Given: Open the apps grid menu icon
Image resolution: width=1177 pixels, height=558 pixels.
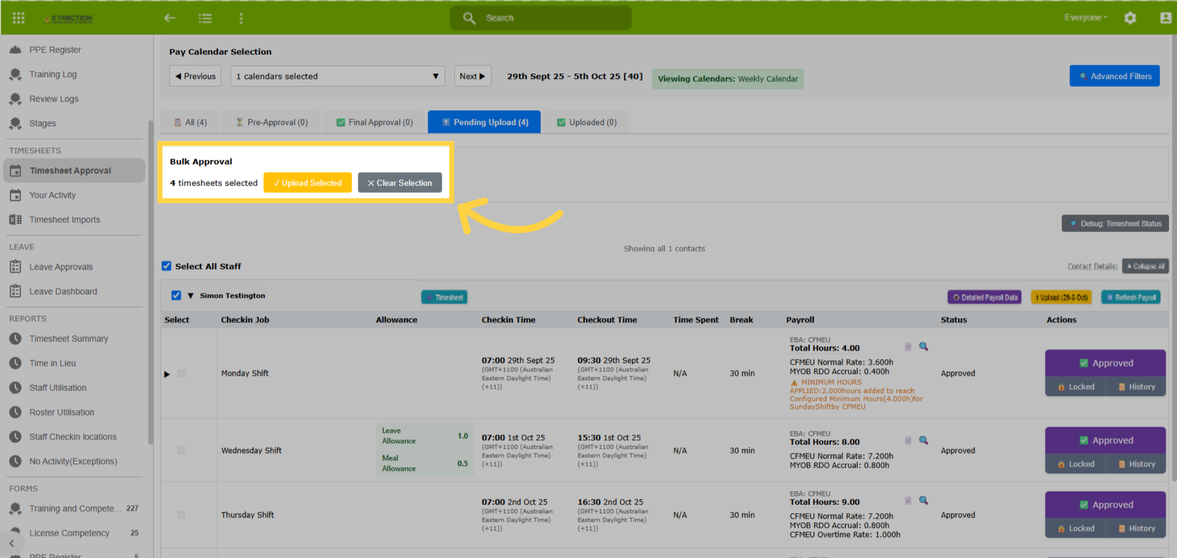Looking at the screenshot, I should (x=19, y=18).
